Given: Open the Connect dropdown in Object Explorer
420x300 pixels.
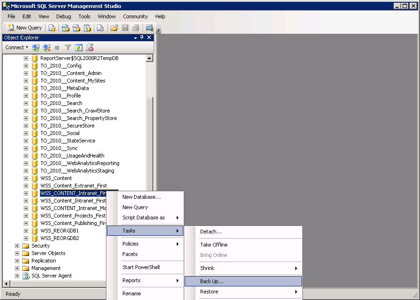Looking at the screenshot, I should [17, 47].
